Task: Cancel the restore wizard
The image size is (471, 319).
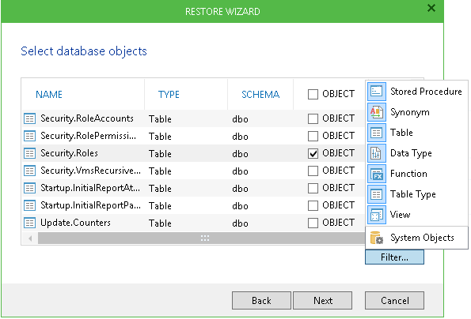Action: tap(395, 300)
